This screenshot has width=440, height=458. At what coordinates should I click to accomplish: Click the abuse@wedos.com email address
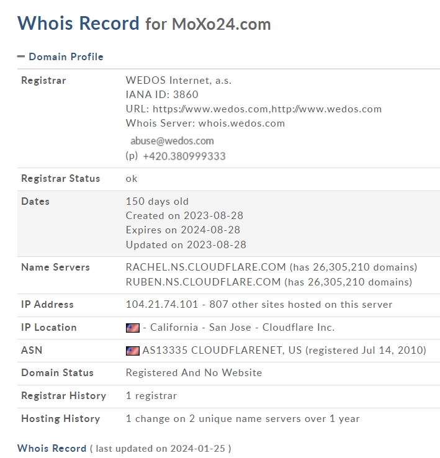172,141
